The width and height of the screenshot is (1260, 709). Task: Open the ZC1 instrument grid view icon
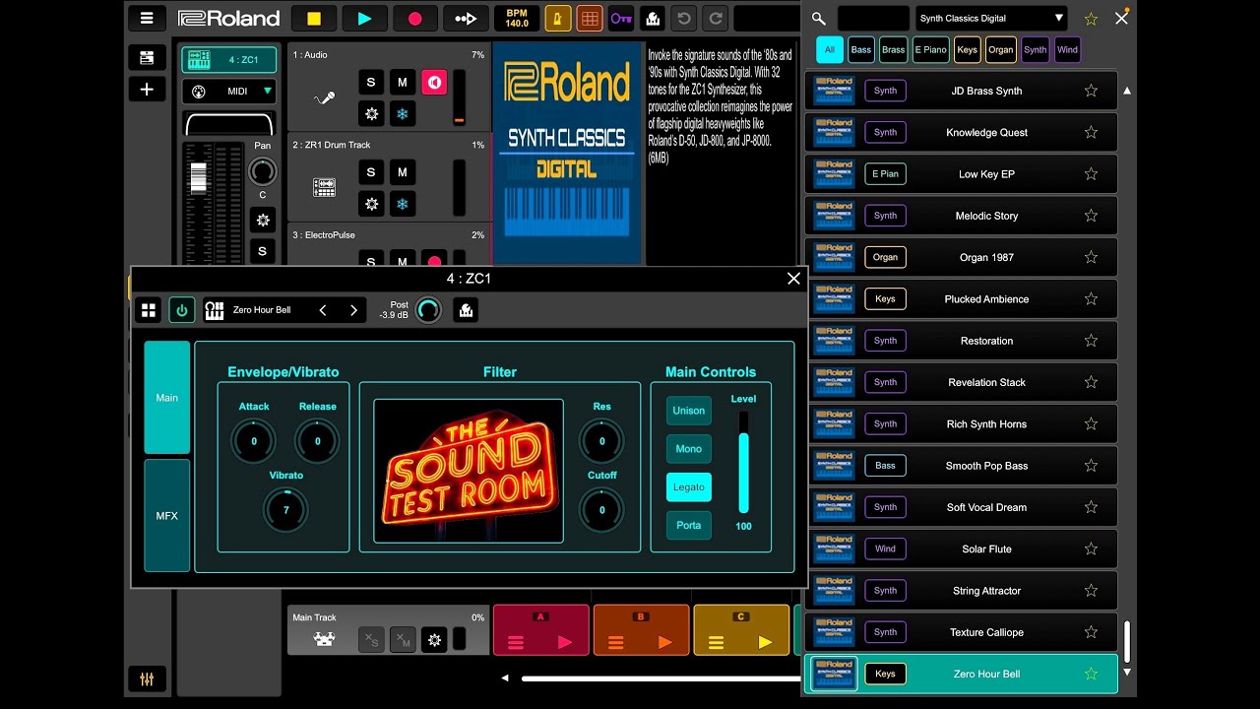point(149,310)
